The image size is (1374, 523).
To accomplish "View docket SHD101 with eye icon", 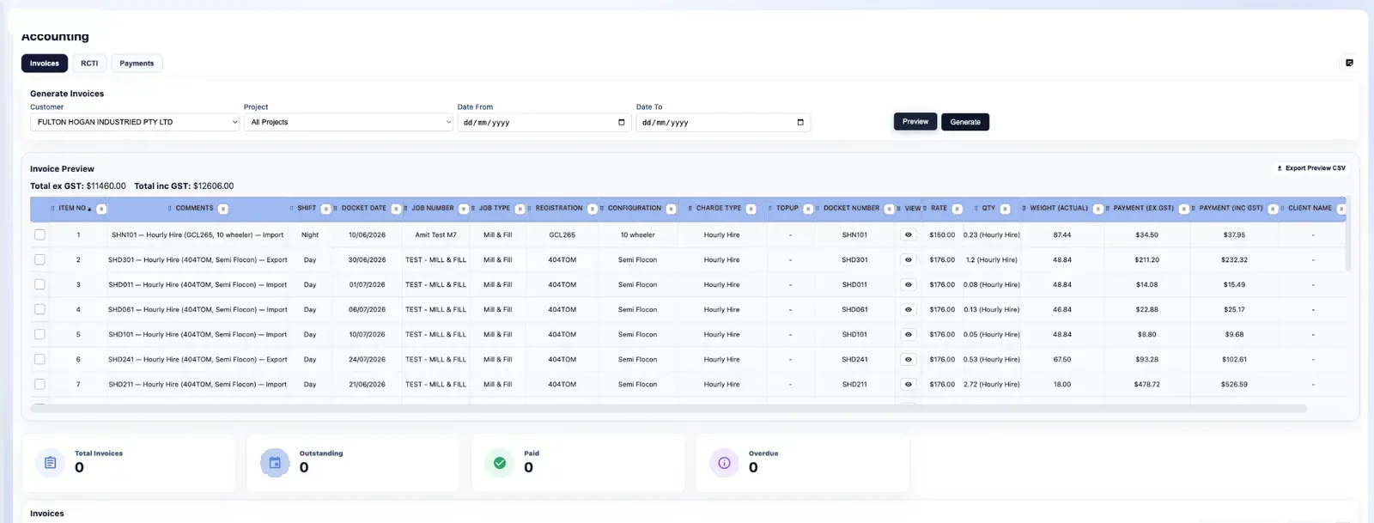I will pyautogui.click(x=908, y=334).
